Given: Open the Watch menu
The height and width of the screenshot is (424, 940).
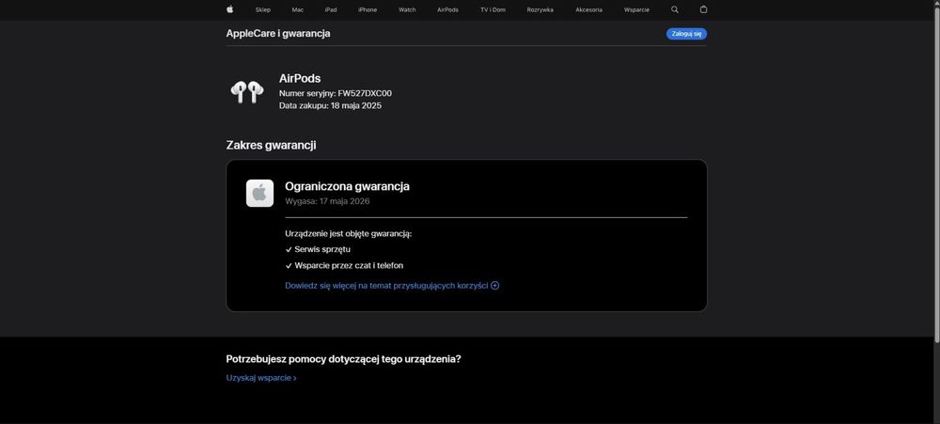Looking at the screenshot, I should click(407, 9).
